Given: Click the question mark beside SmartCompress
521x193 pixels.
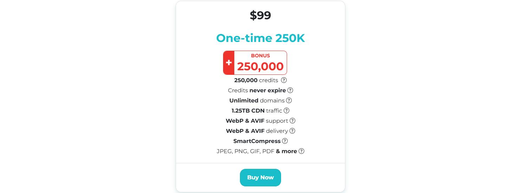Looking at the screenshot, I should tap(285, 141).
